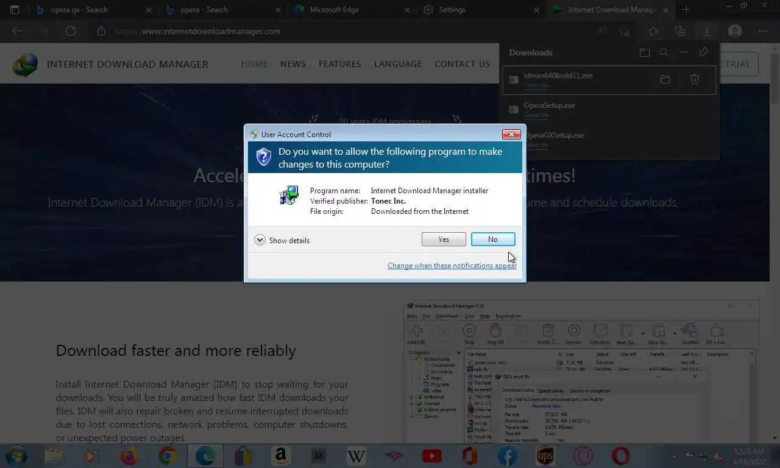Screen dimensions: 780x468
Task: Launch Firefox from the taskbar
Action: [129, 456]
